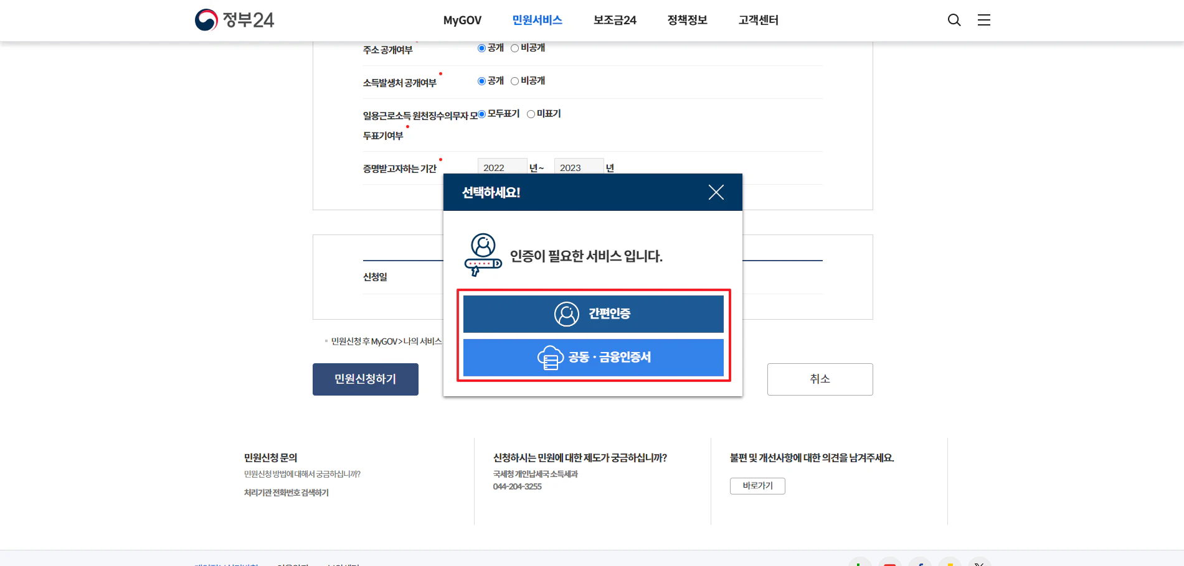Open the search magnifier icon

(954, 20)
